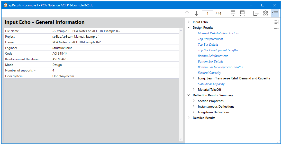
Task: Open Moment Redistribution Factors link
Action: [x=218, y=33]
